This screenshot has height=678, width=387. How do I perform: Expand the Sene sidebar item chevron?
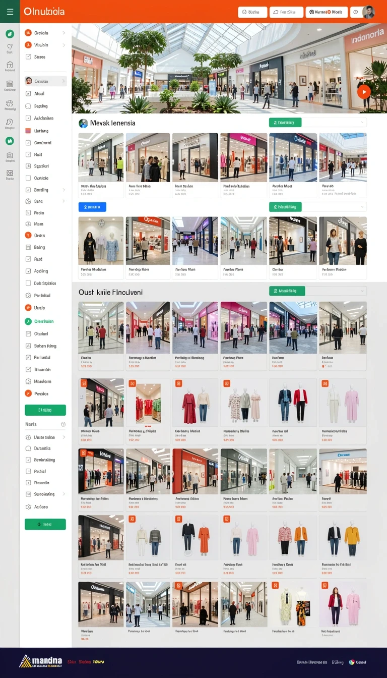coord(63,201)
